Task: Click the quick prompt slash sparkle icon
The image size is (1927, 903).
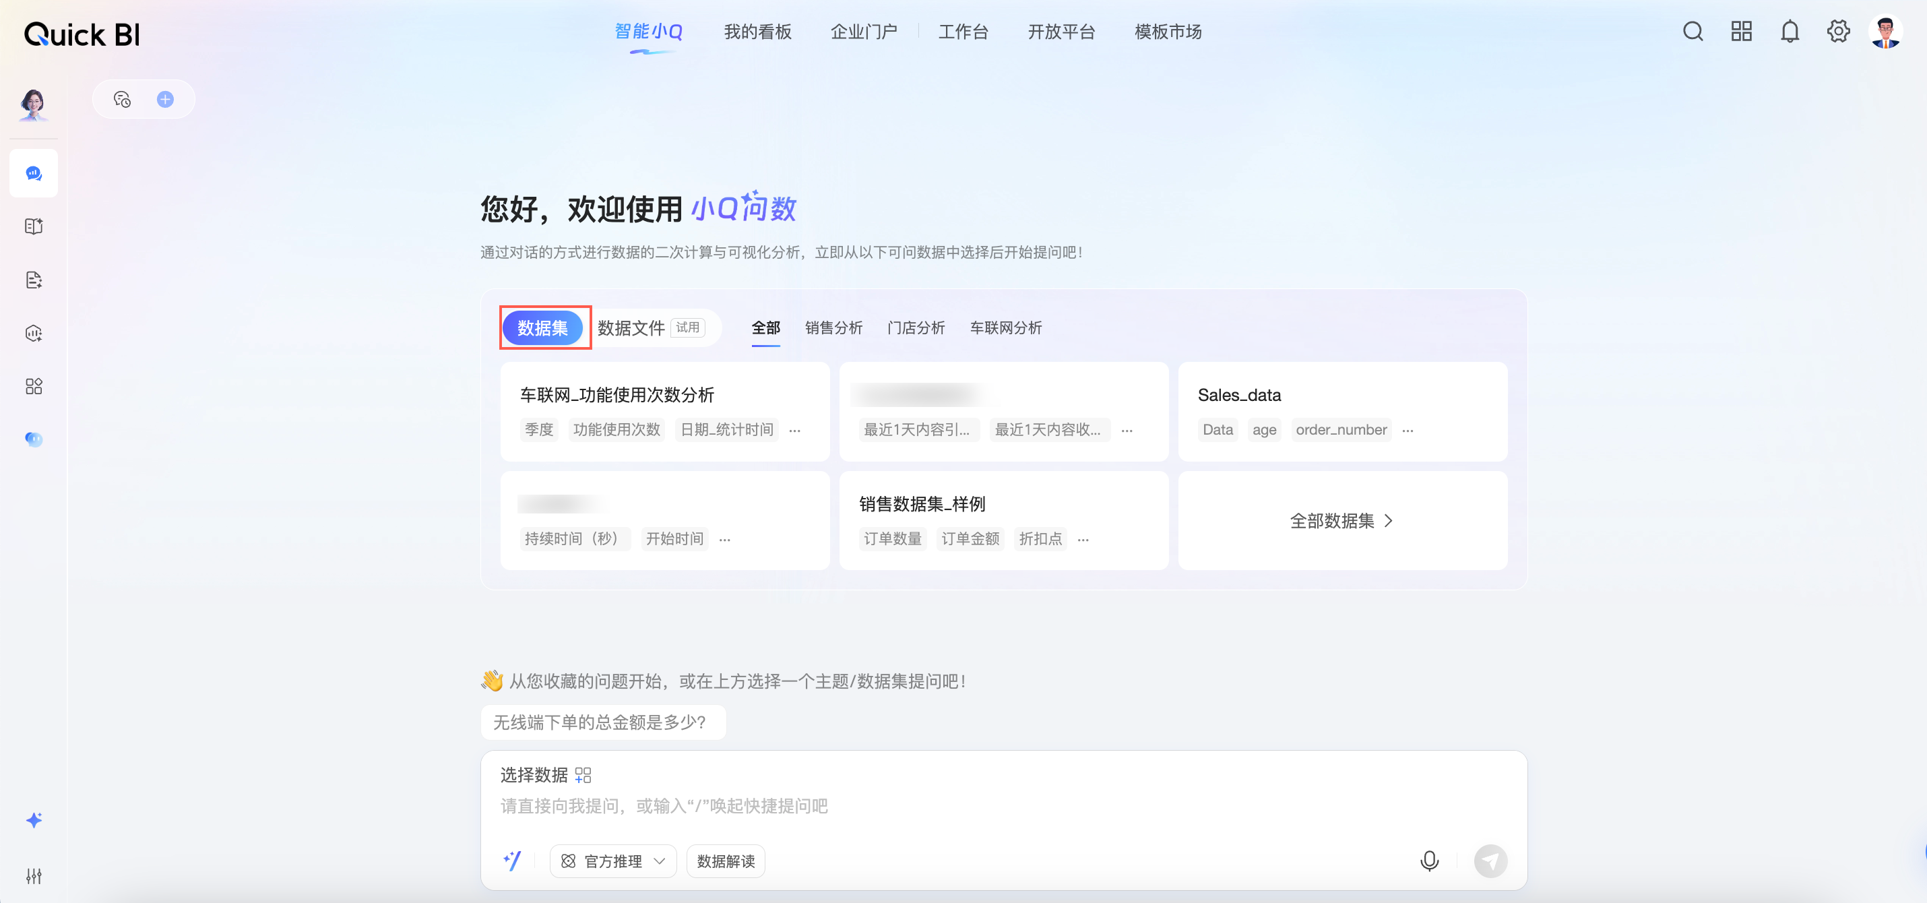Action: tap(513, 861)
